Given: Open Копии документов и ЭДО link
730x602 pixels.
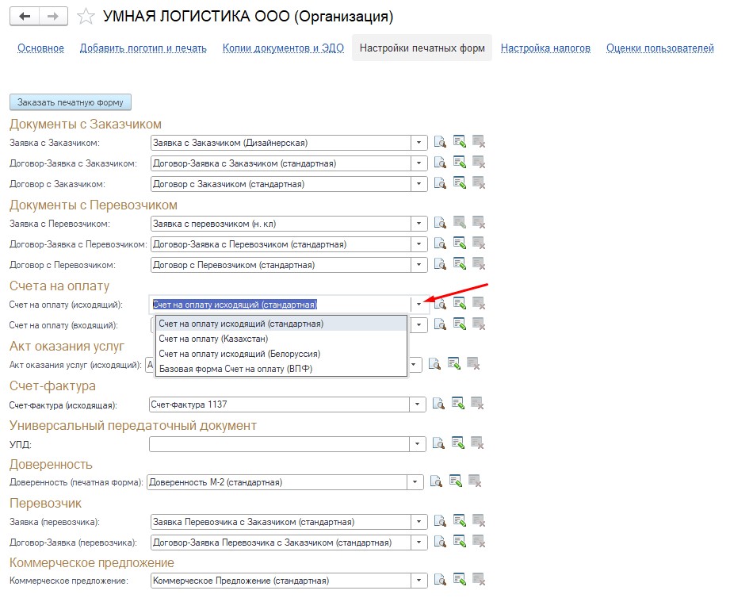Looking at the screenshot, I should pos(283,48).
